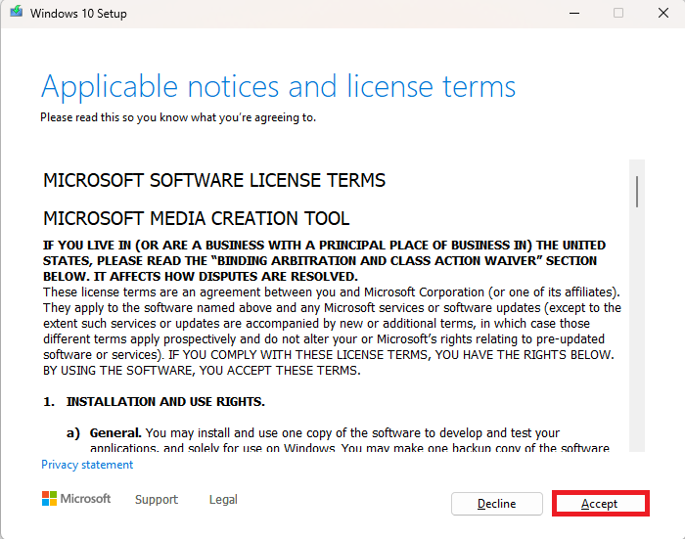Click the Windows 10 Setup title icon
Screen dimensions: 685x539
(17, 12)
